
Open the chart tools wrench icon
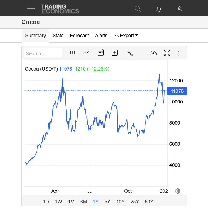pos(130,53)
